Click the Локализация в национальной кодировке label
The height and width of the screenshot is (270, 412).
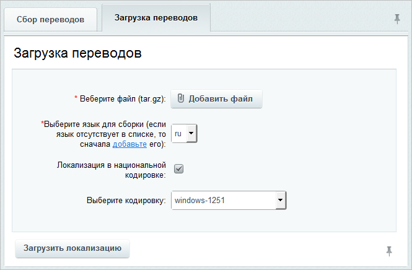112,170
